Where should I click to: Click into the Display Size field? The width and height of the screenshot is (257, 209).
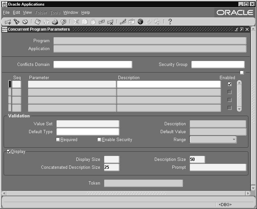point(111,159)
